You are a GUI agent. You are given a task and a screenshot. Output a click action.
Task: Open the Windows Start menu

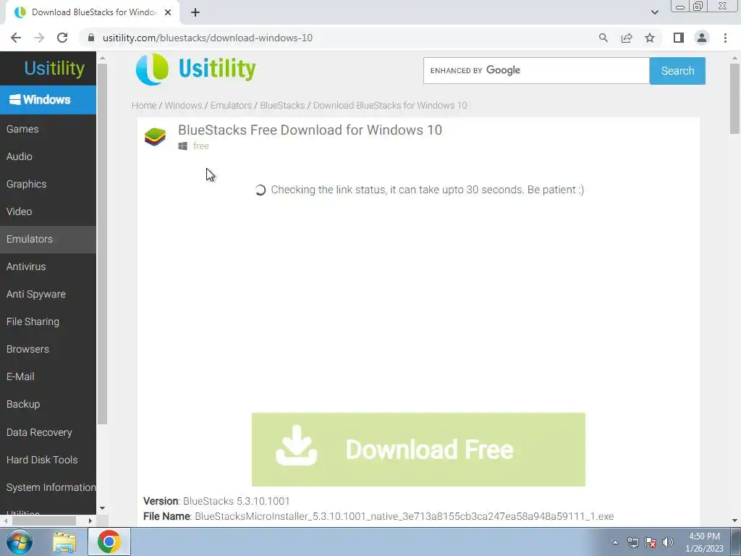coord(20,542)
